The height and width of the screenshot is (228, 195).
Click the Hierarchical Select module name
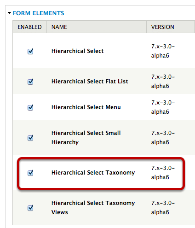[x=77, y=51]
